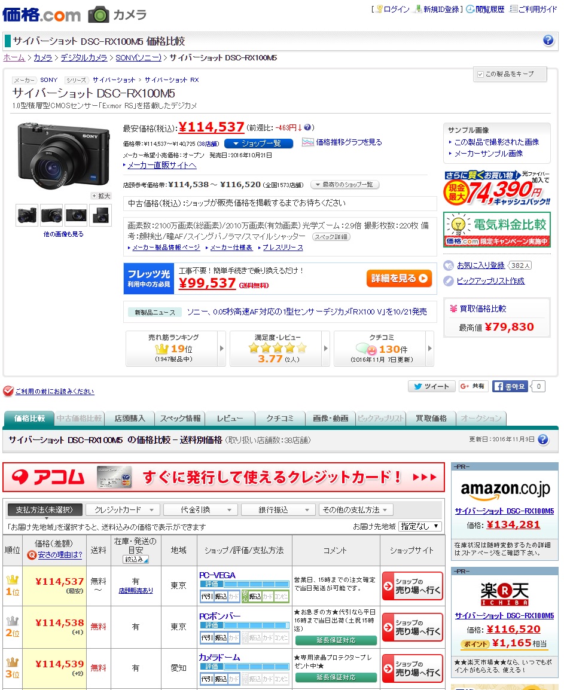Click the blue help question mark icon in title bar
Viewport: 564px width, 690px height.
pyautogui.click(x=548, y=41)
